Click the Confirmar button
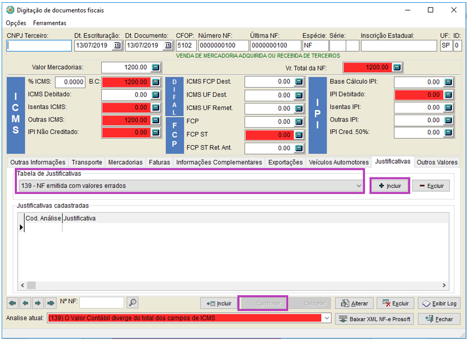 point(263,303)
